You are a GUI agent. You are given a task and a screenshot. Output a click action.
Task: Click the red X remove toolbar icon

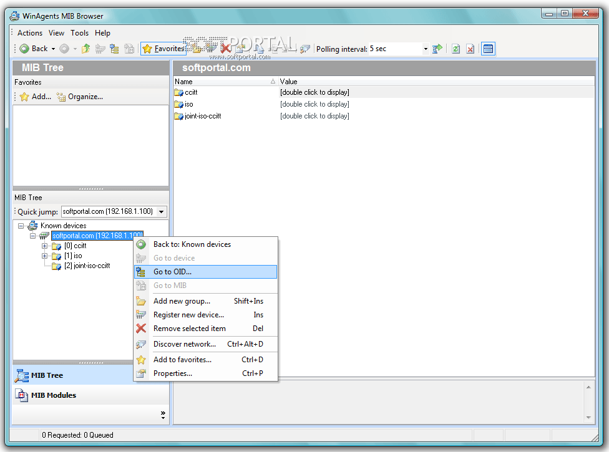226,49
